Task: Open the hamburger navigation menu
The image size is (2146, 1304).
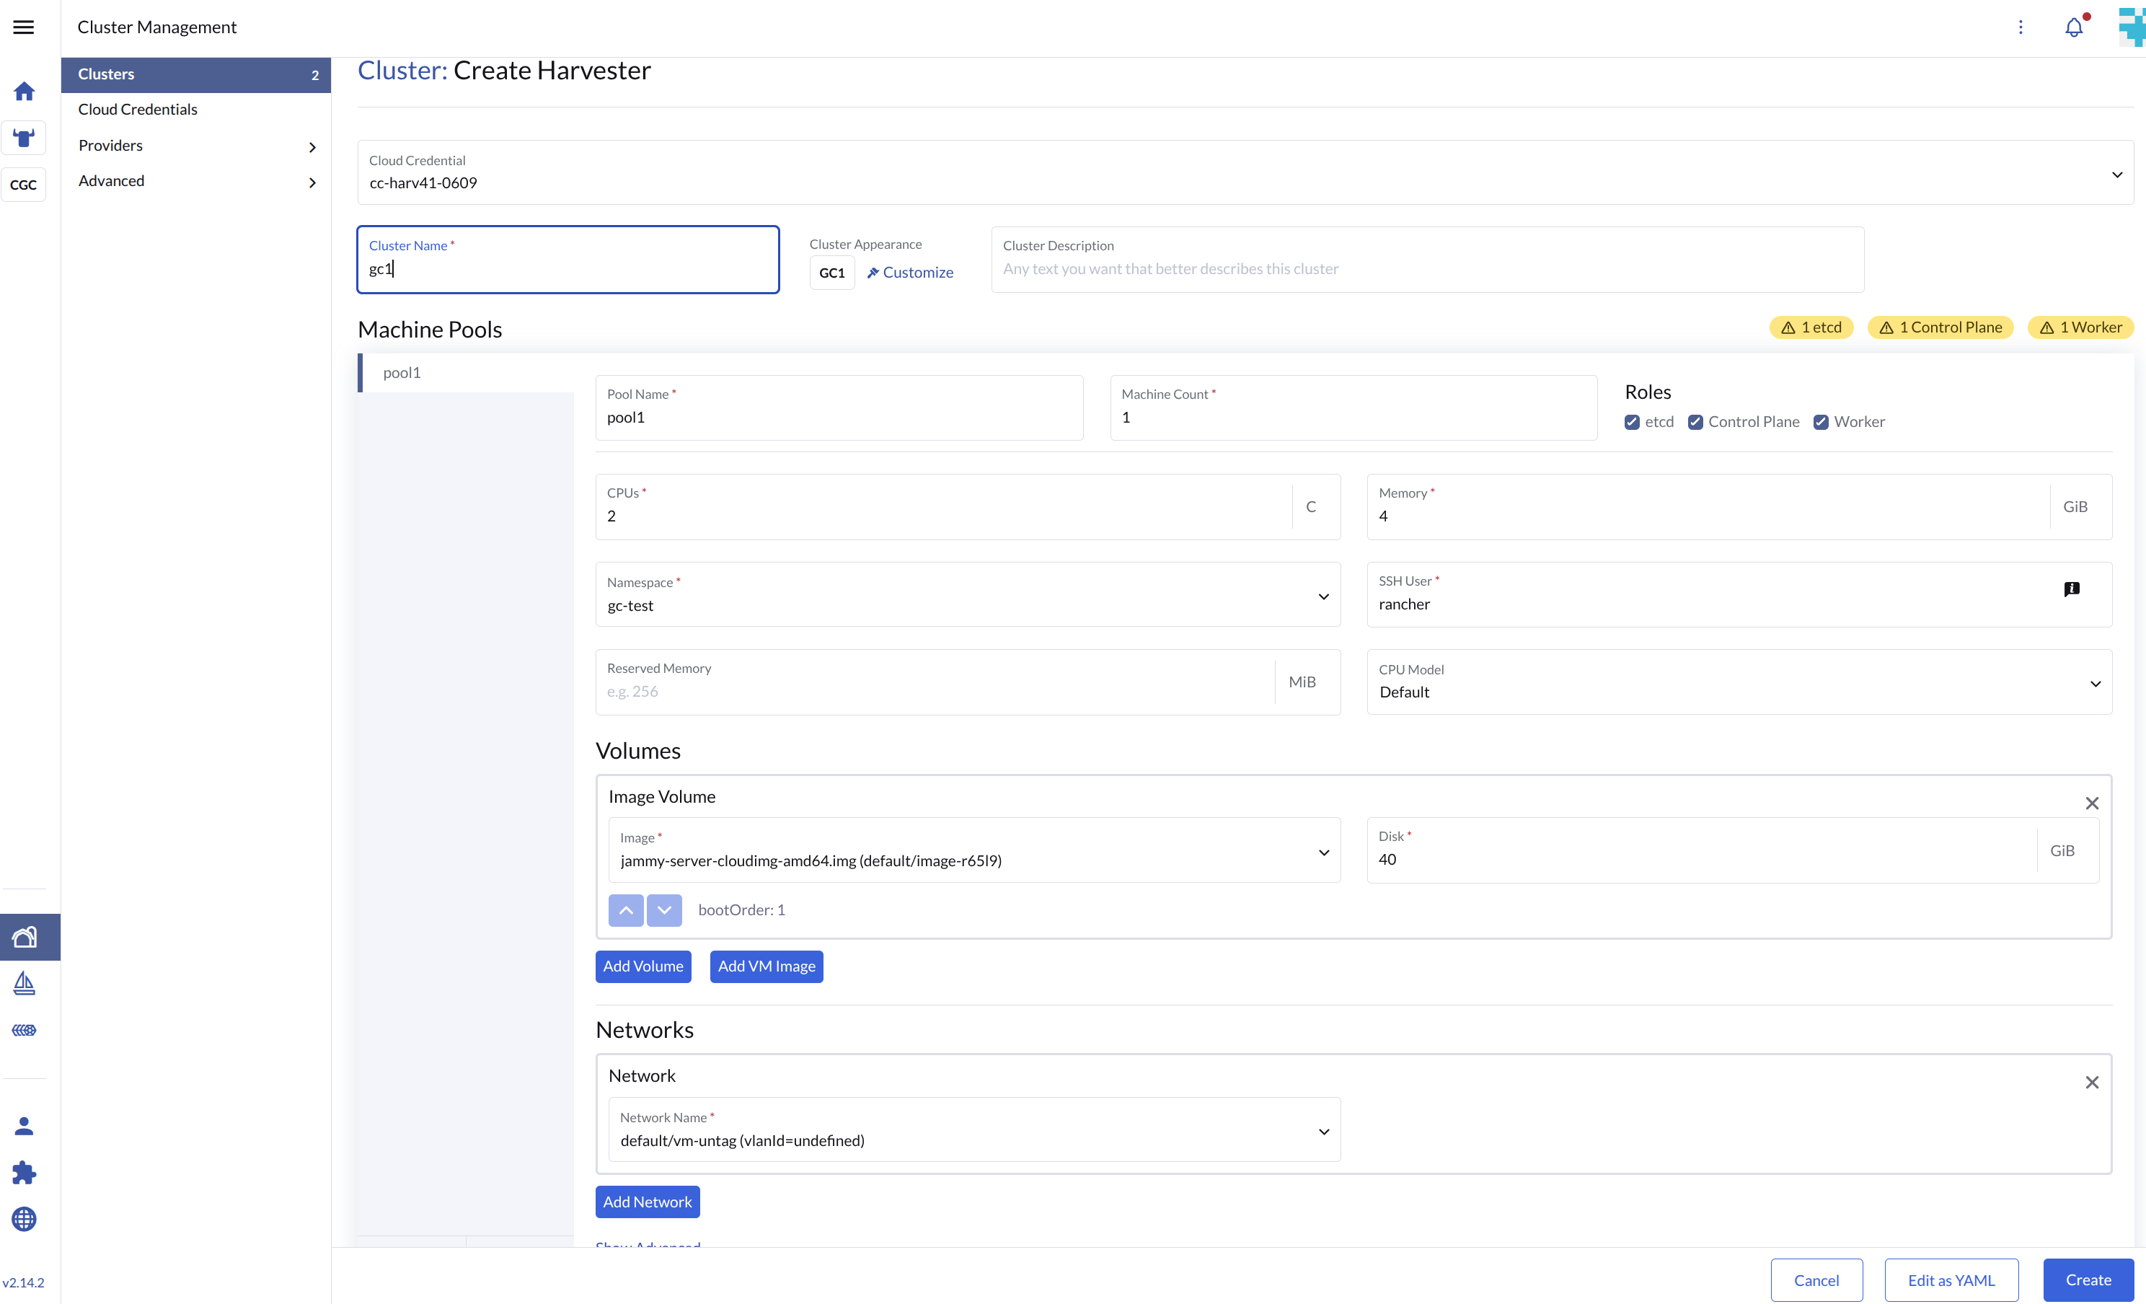Action: 25,27
